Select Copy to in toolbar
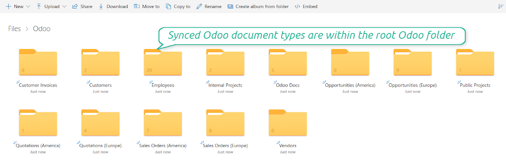Image resolution: width=506 pixels, height=164 pixels. point(178,6)
